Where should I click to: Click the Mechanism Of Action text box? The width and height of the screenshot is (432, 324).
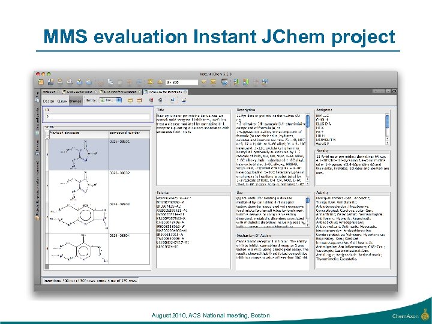(x=272, y=254)
